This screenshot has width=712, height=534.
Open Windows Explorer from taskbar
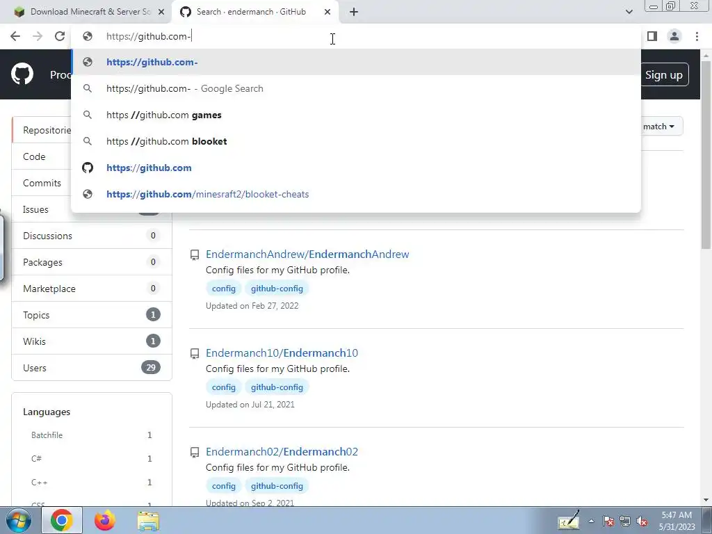(x=148, y=521)
